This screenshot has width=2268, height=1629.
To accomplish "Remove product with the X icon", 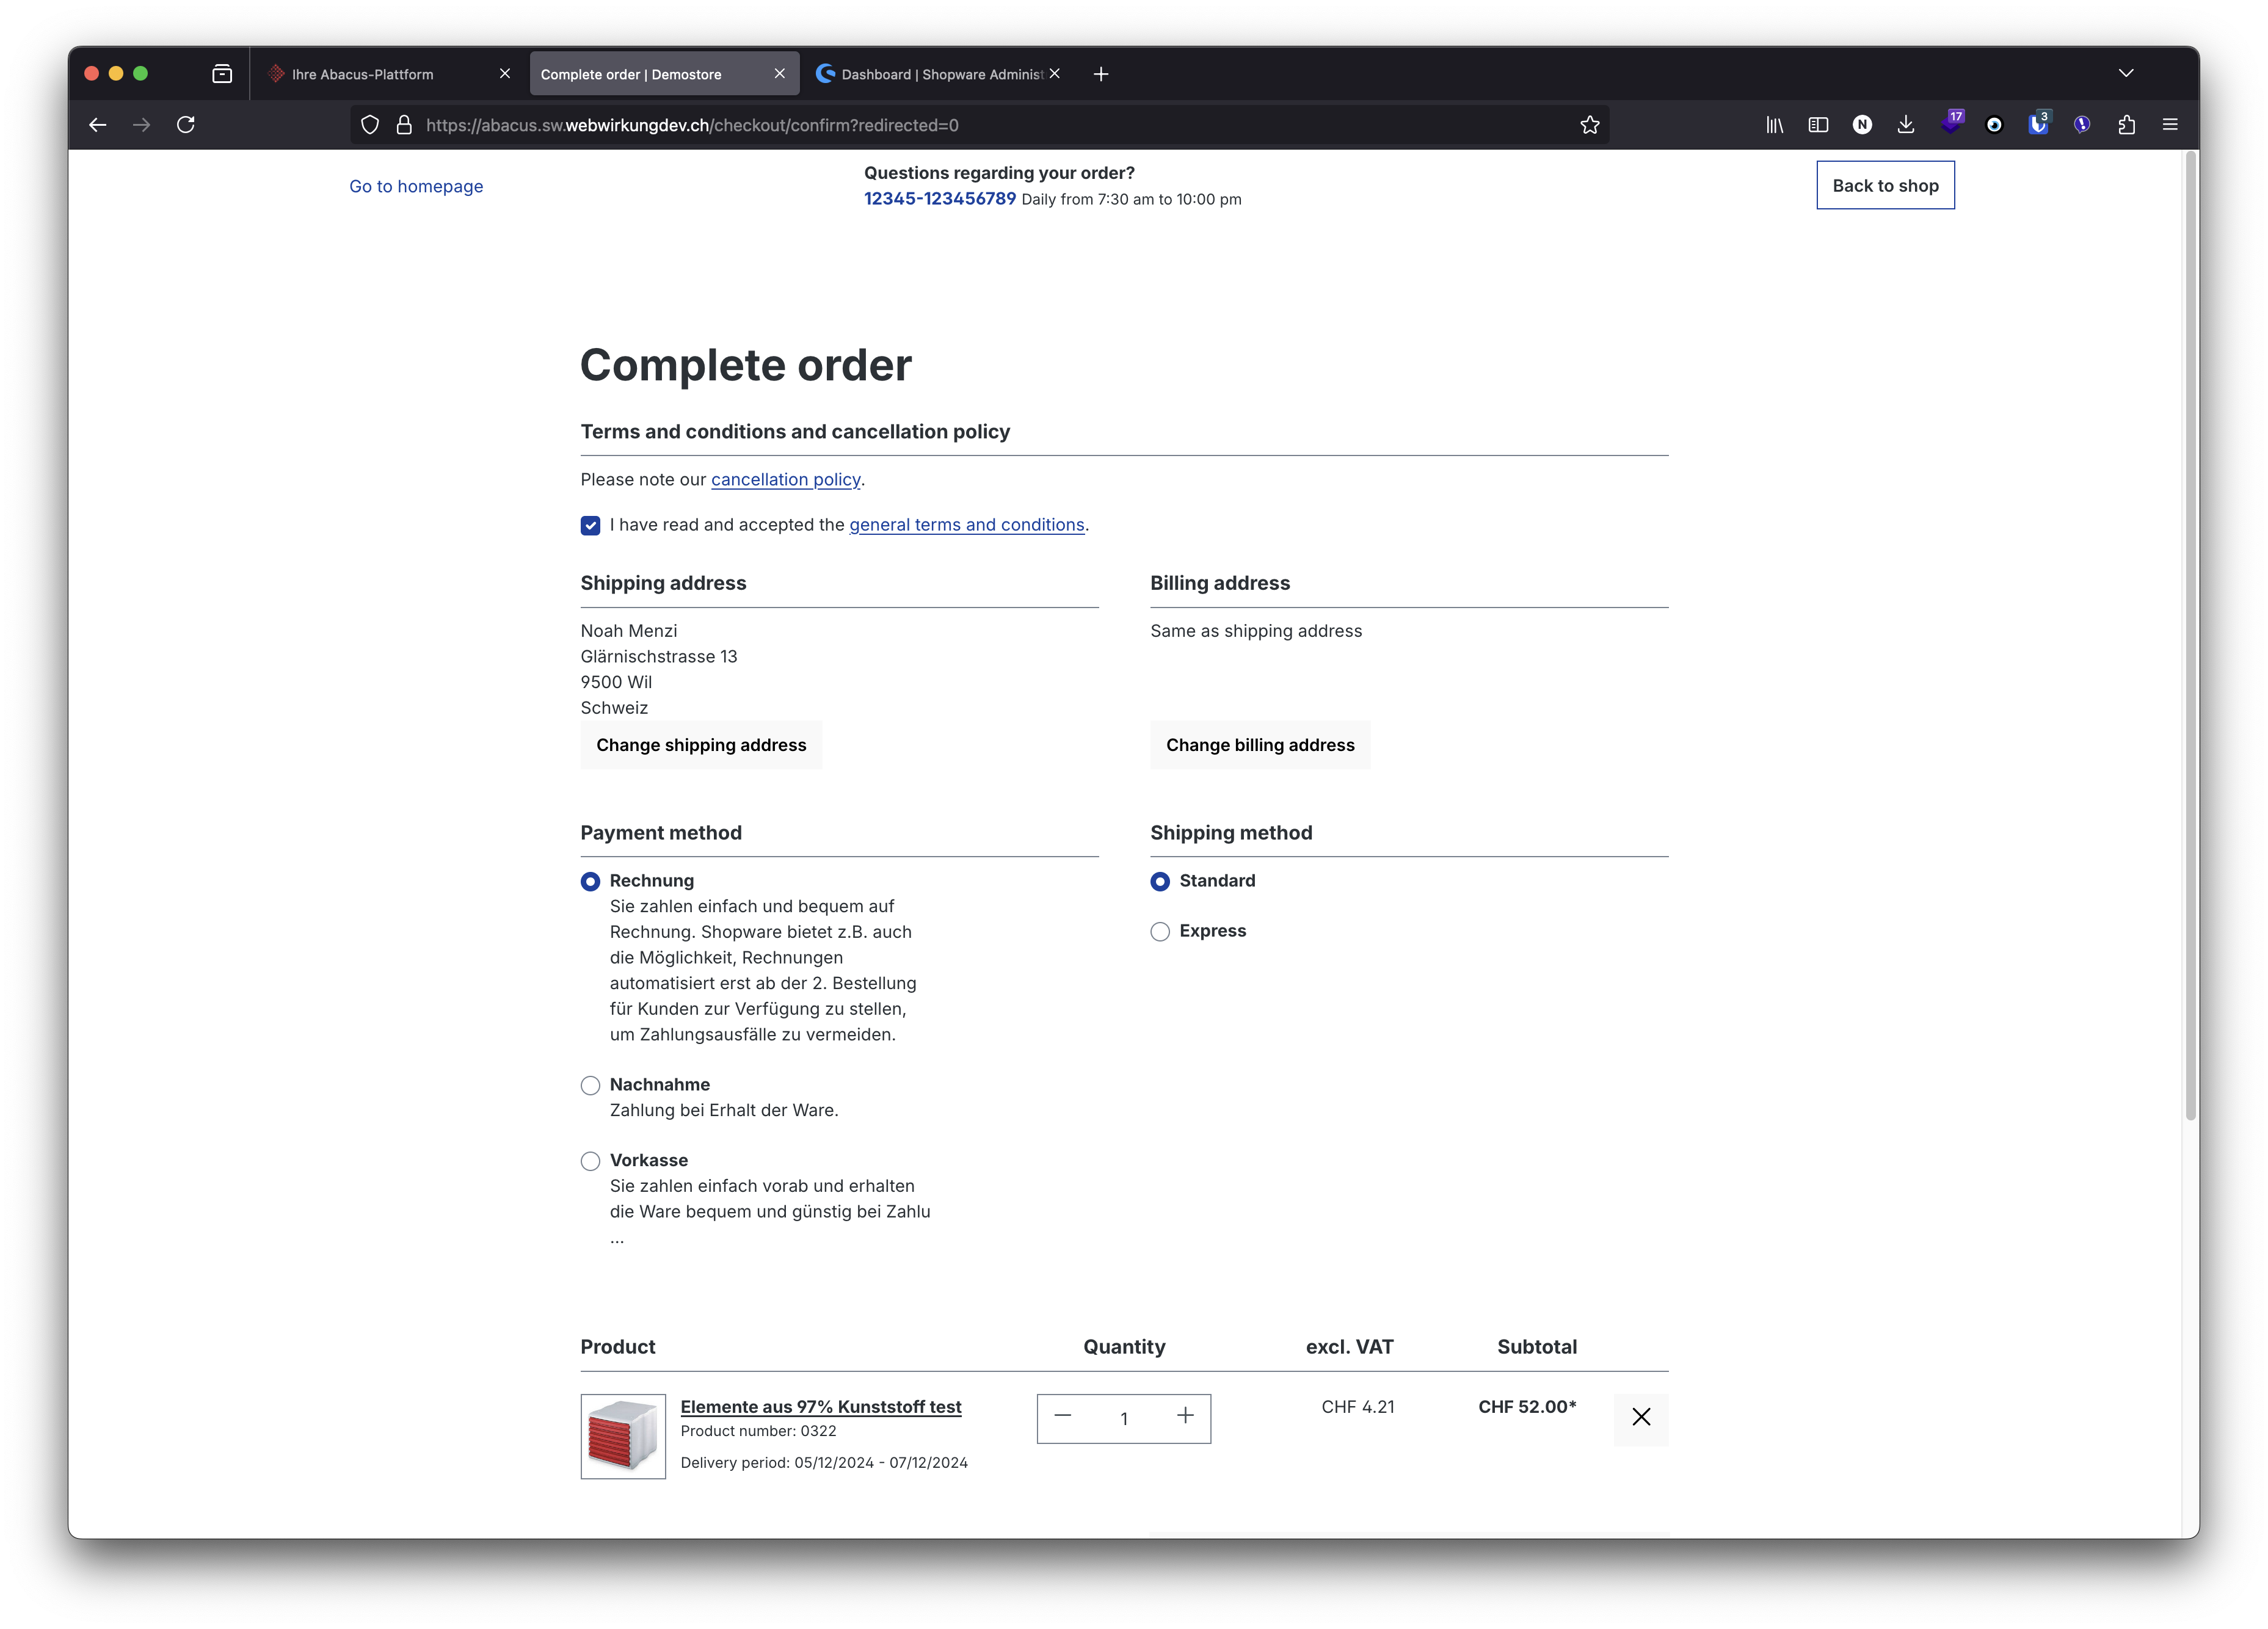I will (1641, 1417).
